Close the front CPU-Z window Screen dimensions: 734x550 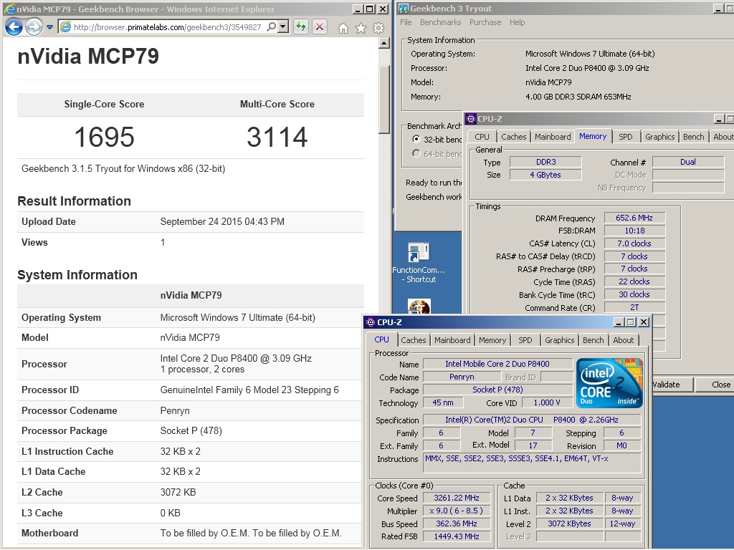coord(644,322)
